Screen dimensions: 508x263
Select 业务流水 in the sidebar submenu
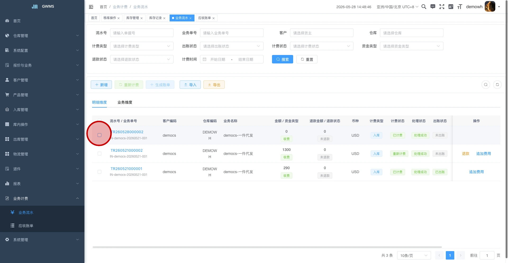pos(42,213)
